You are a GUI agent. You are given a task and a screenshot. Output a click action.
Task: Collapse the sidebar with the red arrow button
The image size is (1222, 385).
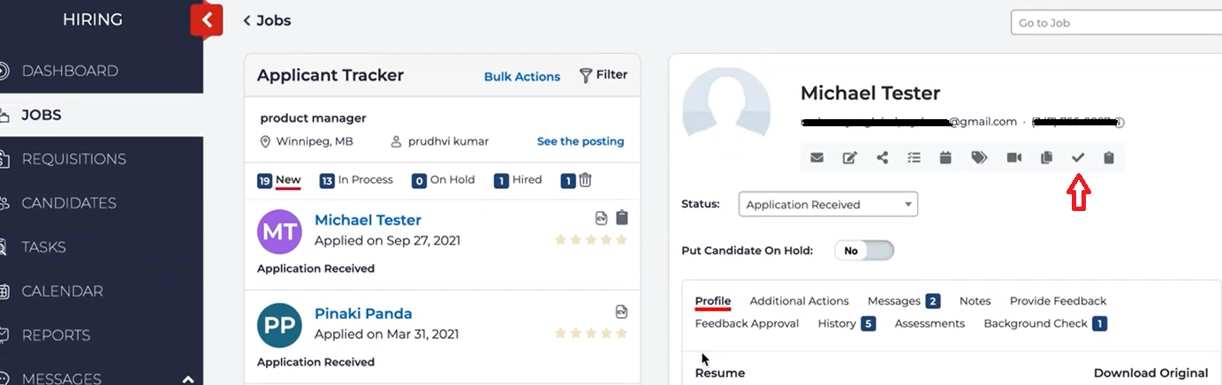pos(206,19)
